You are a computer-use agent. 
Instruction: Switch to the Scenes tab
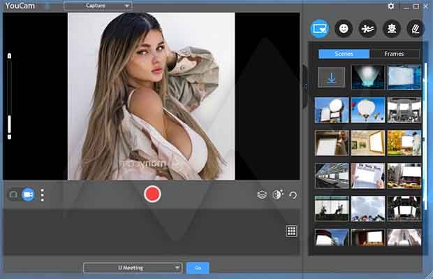coord(344,54)
